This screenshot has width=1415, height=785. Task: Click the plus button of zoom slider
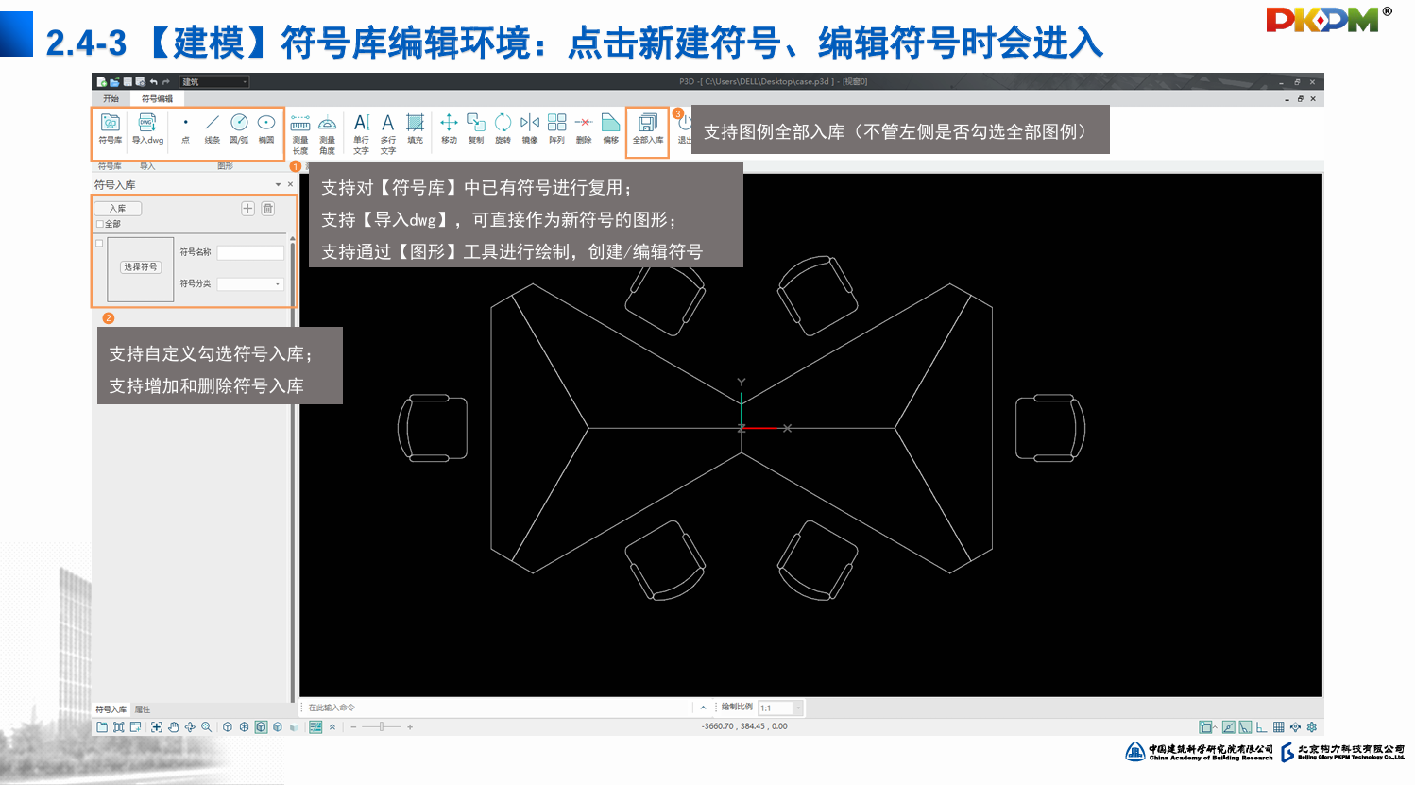click(409, 727)
